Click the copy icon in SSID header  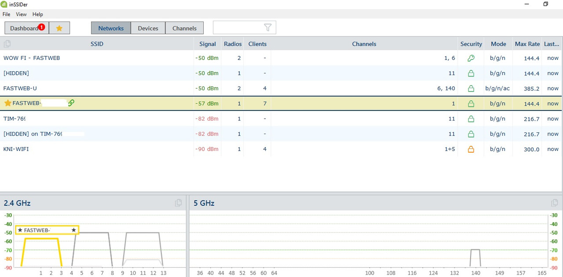[7, 44]
